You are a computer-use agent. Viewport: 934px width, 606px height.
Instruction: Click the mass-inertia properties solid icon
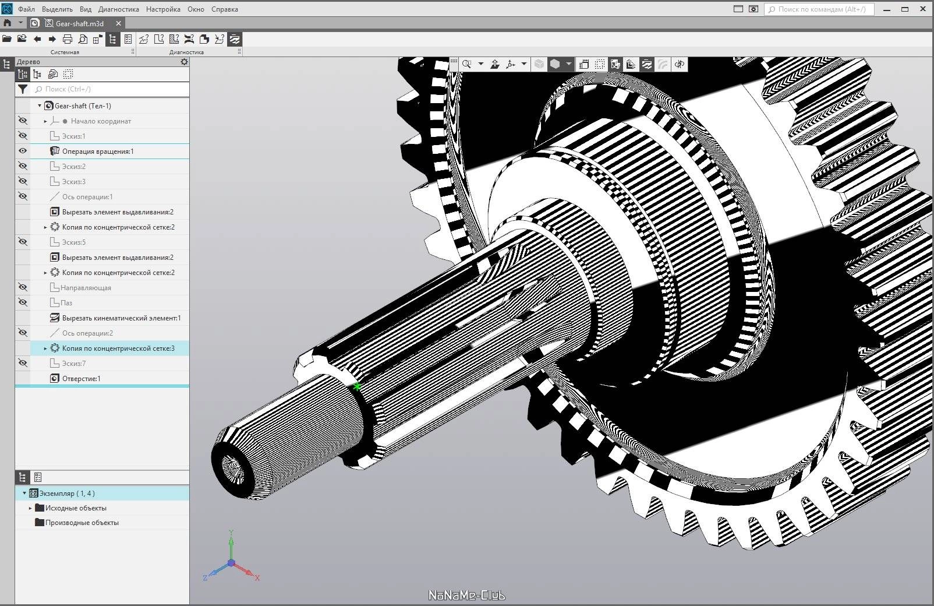(x=204, y=39)
